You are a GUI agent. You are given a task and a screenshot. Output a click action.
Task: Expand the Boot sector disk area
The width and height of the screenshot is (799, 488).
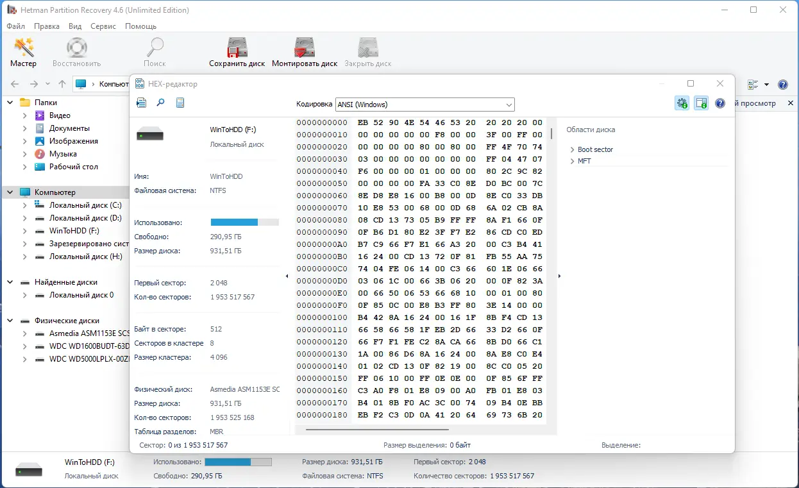pyautogui.click(x=572, y=149)
